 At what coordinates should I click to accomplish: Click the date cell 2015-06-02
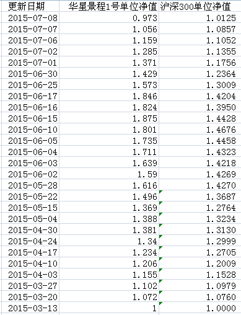(30, 174)
